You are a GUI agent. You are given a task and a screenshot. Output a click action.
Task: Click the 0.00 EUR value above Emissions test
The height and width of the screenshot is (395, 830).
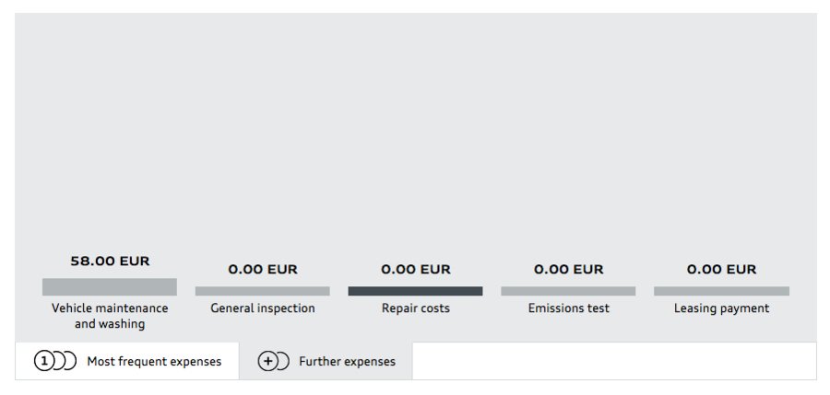click(568, 269)
